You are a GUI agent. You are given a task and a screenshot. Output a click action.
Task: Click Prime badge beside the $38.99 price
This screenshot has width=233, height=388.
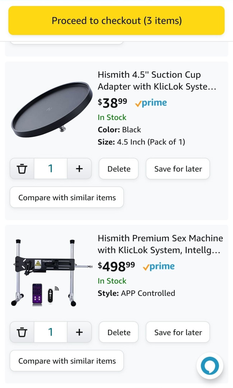coord(151,103)
